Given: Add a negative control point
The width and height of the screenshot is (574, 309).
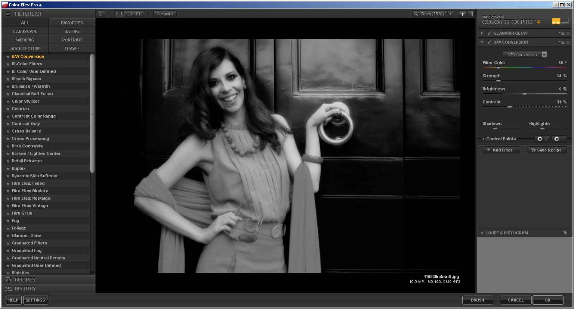Looking at the screenshot, I should (x=559, y=139).
